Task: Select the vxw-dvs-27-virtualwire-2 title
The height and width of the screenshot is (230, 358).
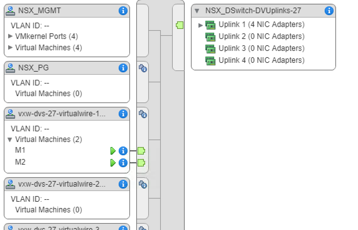Action: 62,184
